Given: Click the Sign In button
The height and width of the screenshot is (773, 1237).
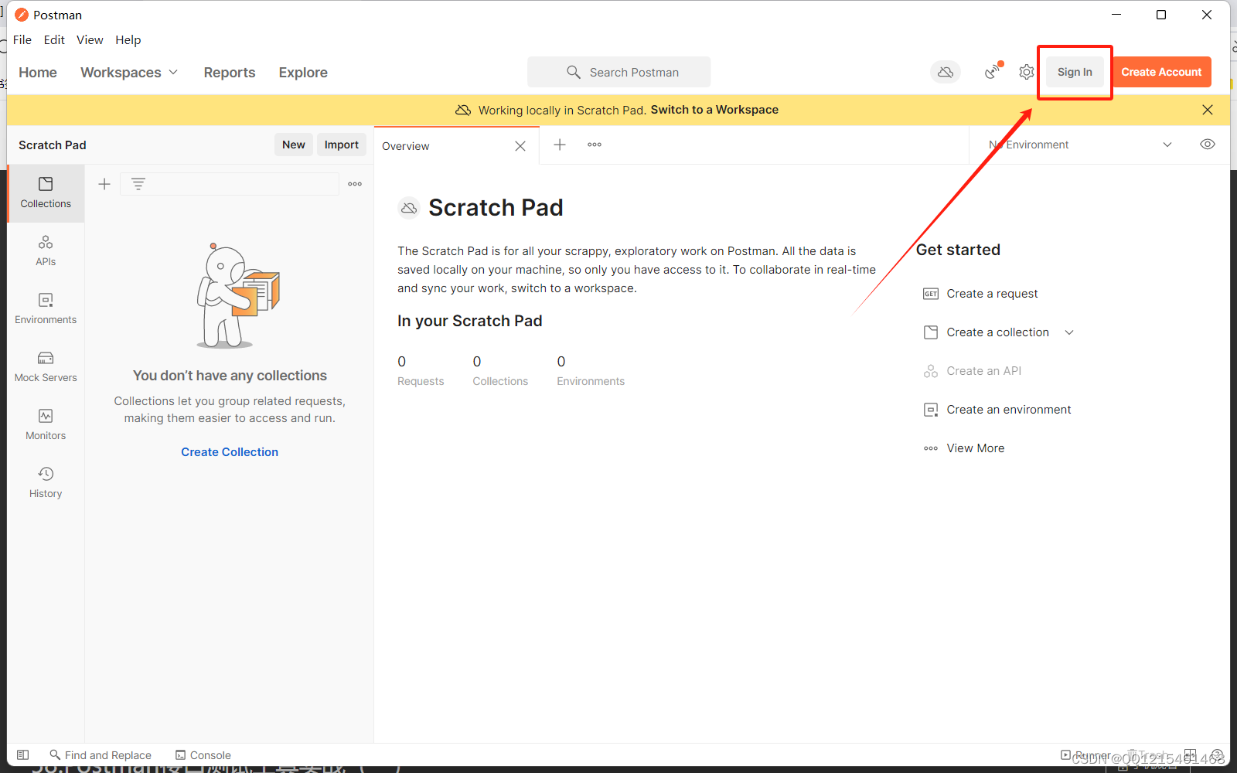Looking at the screenshot, I should [1075, 72].
